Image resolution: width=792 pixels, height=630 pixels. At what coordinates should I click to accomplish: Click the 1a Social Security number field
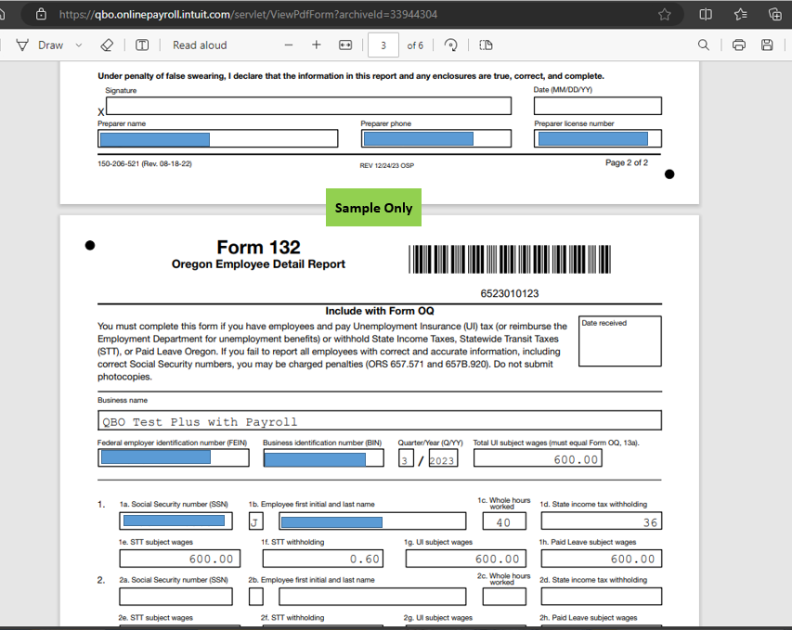(x=175, y=521)
